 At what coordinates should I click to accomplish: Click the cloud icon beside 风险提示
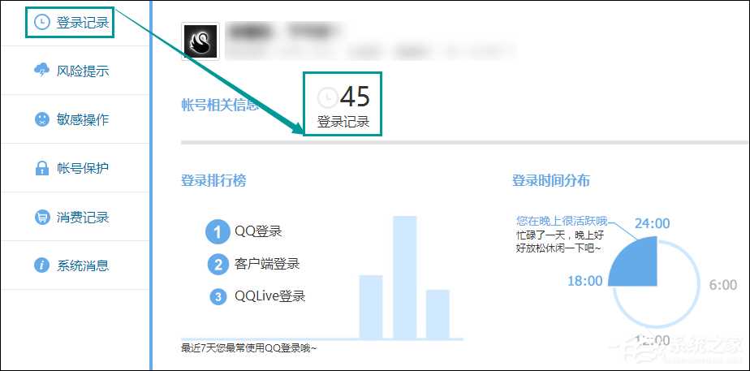point(42,71)
